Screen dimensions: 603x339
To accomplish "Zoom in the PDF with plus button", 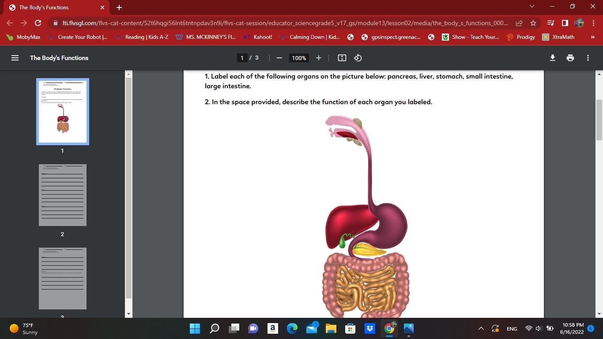I will 318,58.
